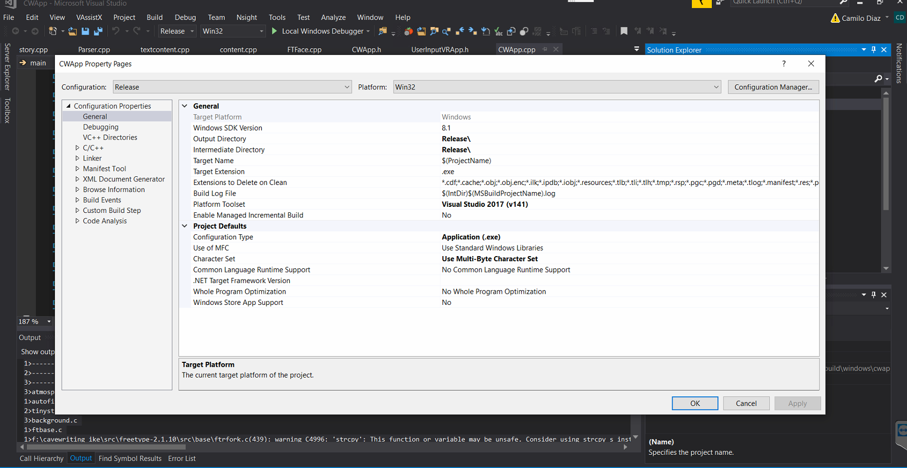Select the Build Events tree item

coord(102,200)
